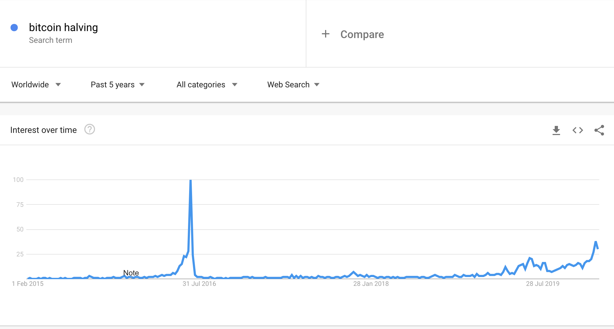
Task: Click the Interest over time heading
Action: coord(43,130)
